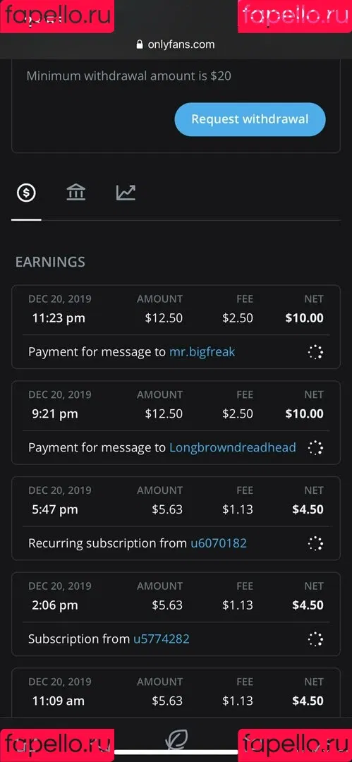The image size is (352, 762).
Task: Click pending status icon for mr.bigfreak payment
Action: pyautogui.click(x=315, y=352)
